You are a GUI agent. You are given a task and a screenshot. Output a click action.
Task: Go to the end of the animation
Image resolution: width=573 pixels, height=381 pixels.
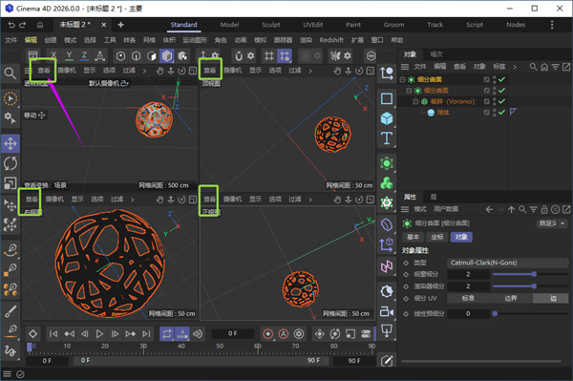[x=146, y=333]
